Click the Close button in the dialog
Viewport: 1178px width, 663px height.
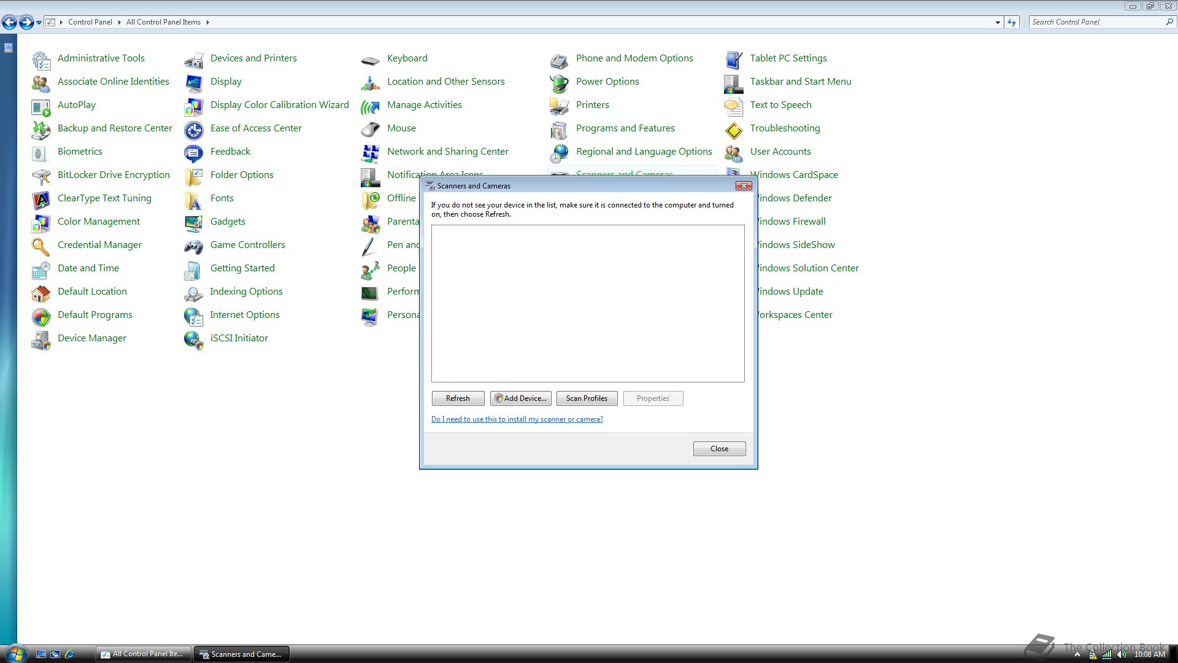pyautogui.click(x=719, y=449)
